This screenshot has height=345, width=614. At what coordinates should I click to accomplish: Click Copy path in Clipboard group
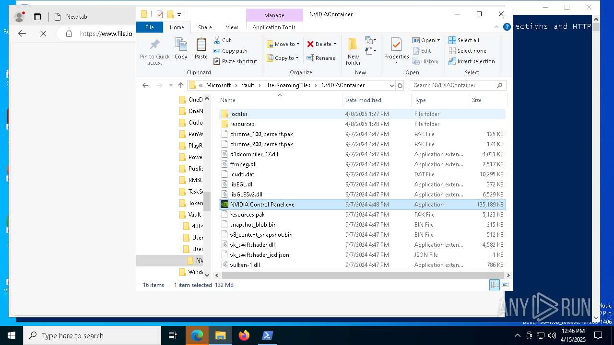(x=230, y=51)
